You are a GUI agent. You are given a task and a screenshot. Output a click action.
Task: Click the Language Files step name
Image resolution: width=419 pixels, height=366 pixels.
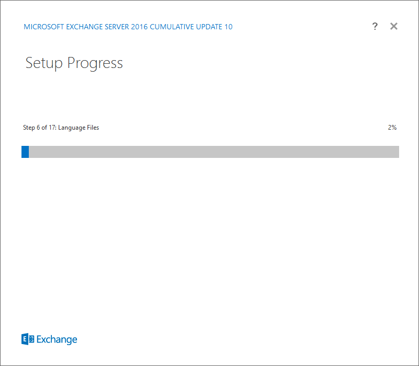pos(79,128)
